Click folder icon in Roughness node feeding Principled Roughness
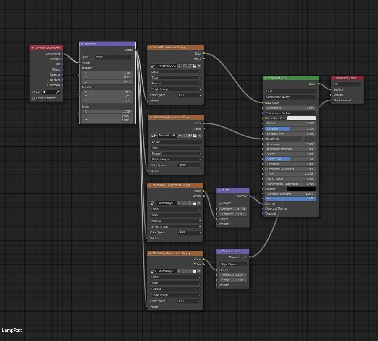This screenshot has width=378, height=341. pyautogui.click(x=195, y=136)
